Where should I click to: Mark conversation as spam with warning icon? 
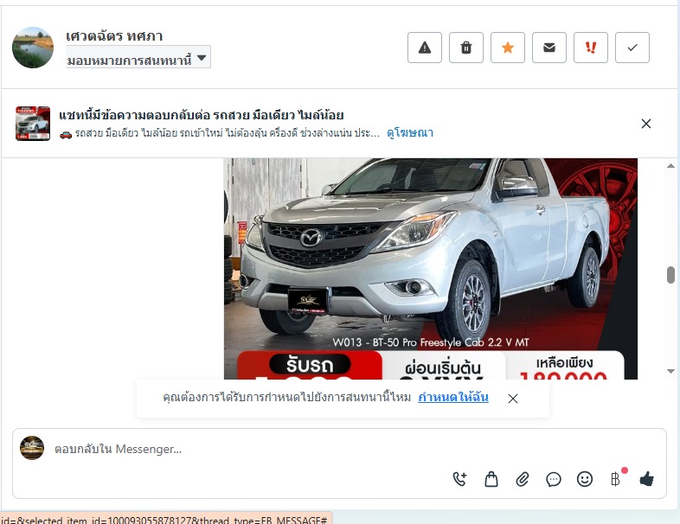[x=425, y=48]
